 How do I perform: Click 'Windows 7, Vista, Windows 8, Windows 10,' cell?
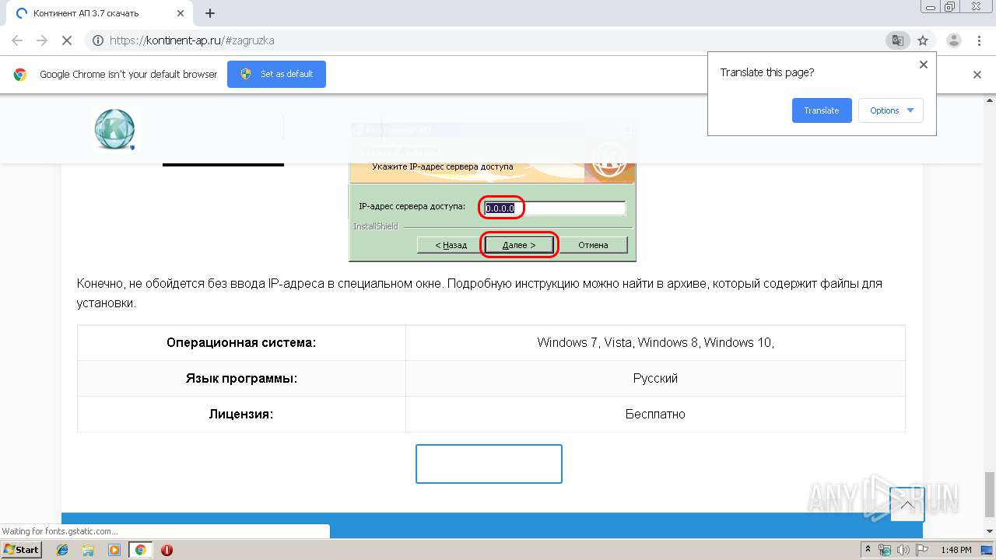pos(655,342)
